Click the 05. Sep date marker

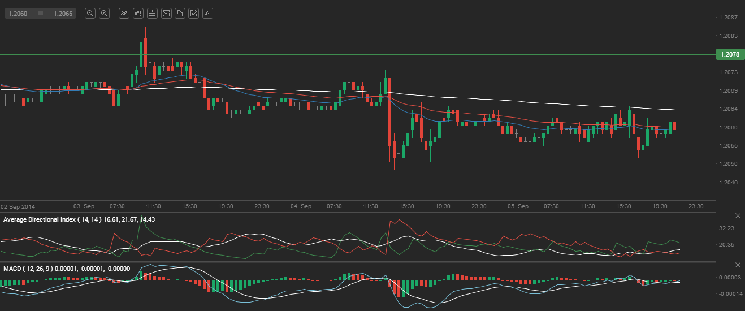518,206
